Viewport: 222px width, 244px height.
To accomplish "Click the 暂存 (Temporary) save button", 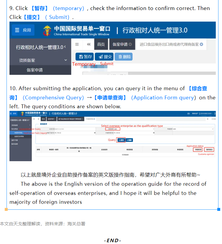I will pyautogui.click(x=84, y=57).
